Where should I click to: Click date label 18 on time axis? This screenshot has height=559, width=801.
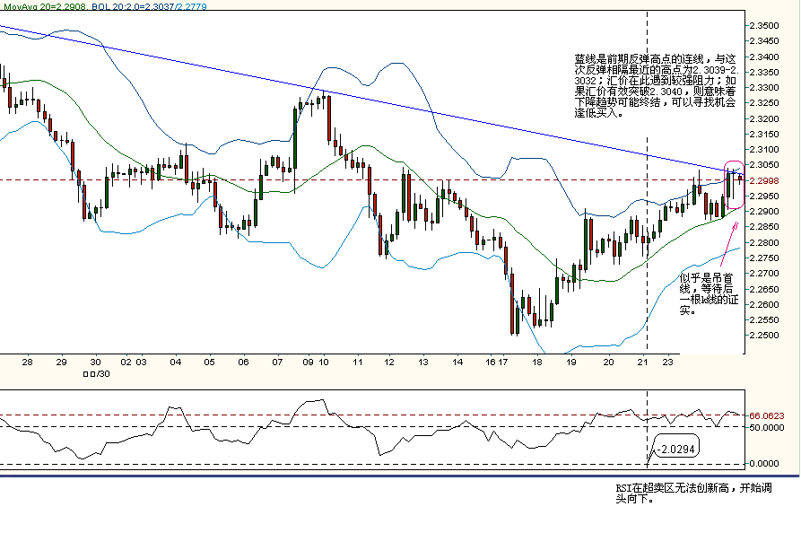tap(536, 362)
